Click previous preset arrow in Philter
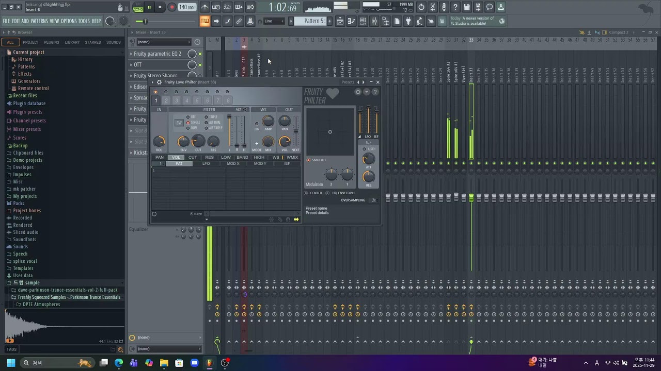 click(x=358, y=82)
